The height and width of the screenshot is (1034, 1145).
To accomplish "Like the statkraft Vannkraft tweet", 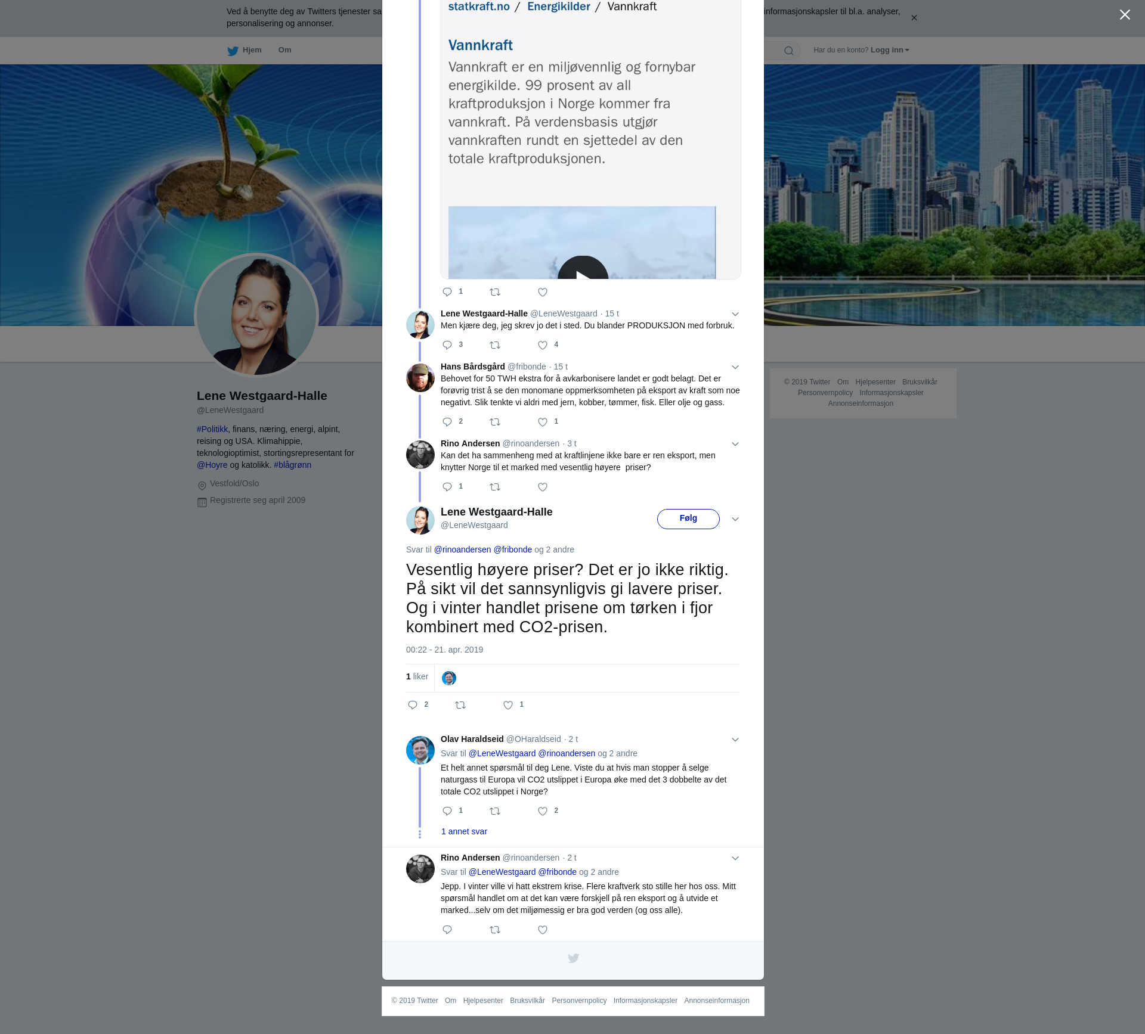I will tap(543, 292).
